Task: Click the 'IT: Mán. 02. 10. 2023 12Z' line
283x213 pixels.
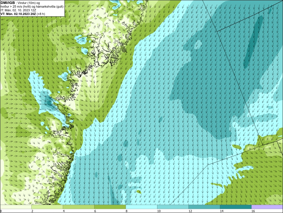Action: point(18,10)
